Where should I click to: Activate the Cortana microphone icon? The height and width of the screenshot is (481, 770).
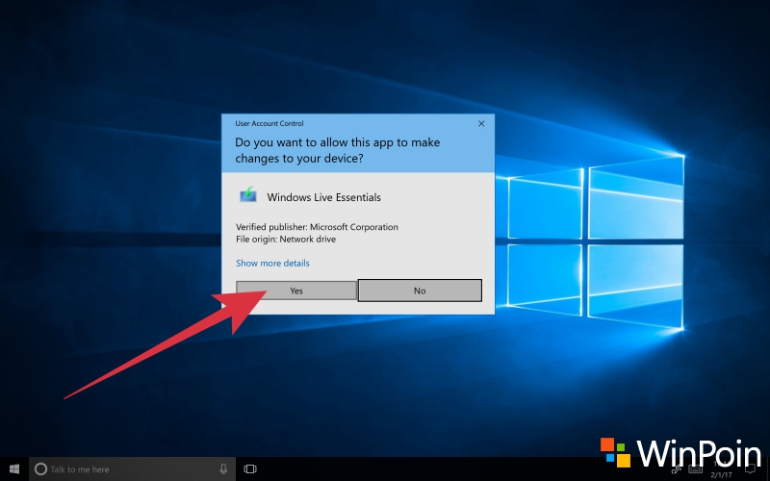pos(223,469)
